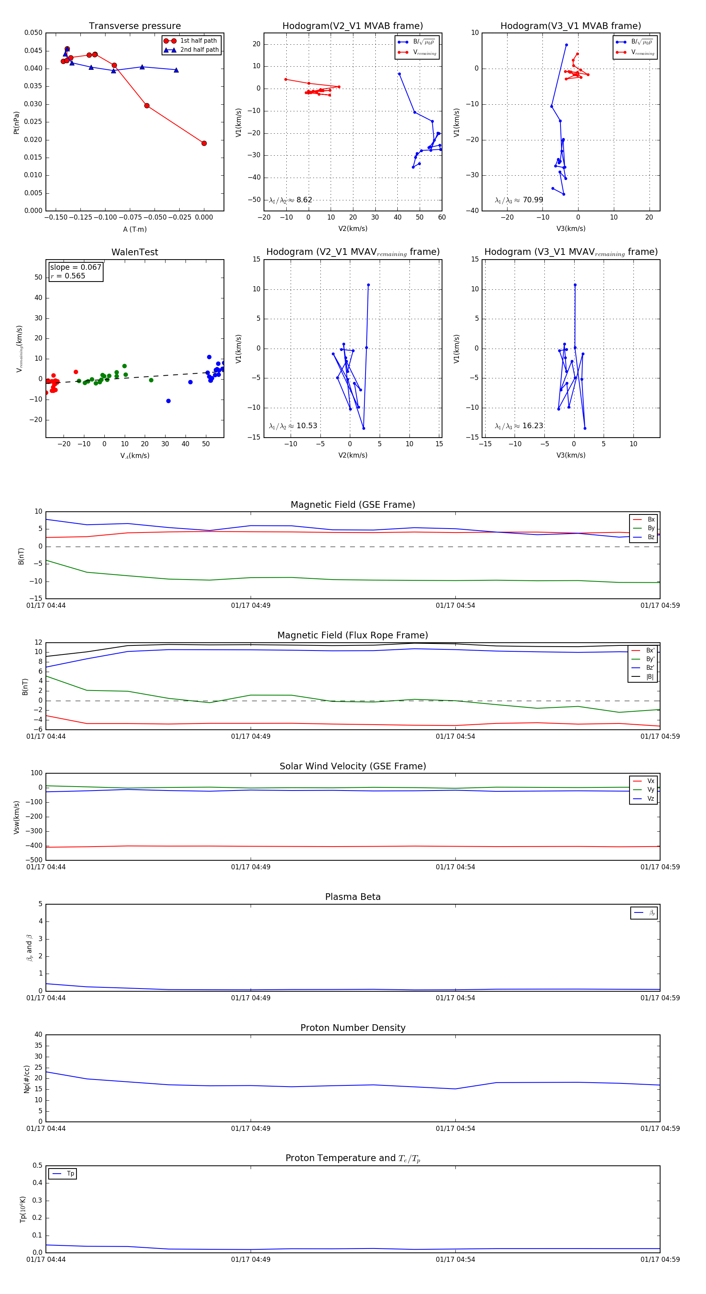
Task: Click the "Hodogram(V2_V1 MVAB frame)" title
Action: coord(353,26)
